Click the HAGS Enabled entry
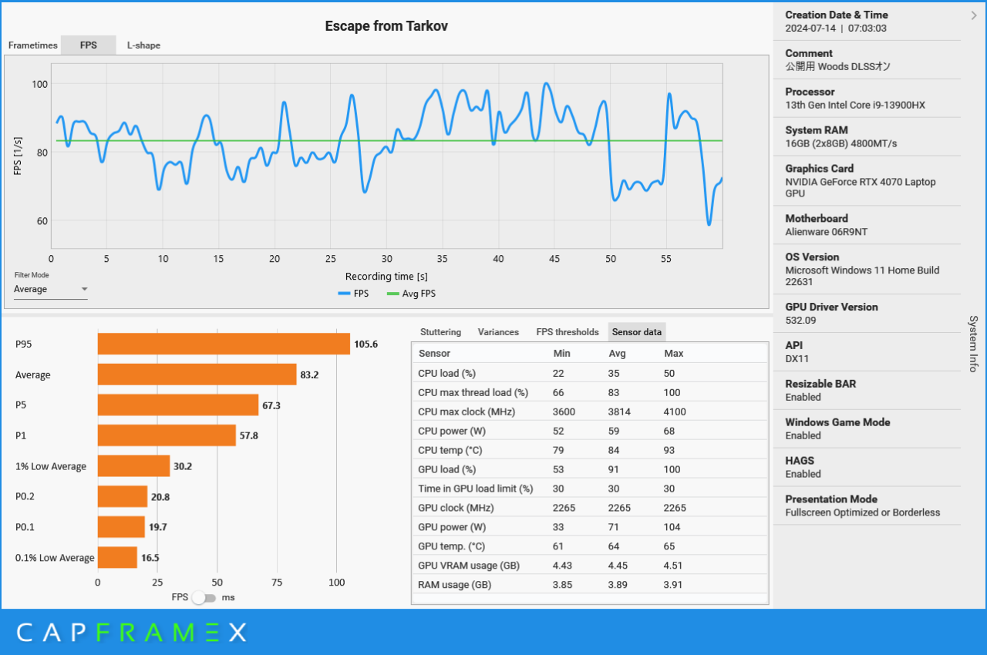 click(x=867, y=467)
